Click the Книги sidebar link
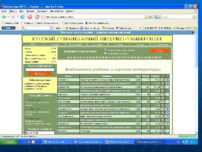Image resolution: width=202 pixels, height=152 pixels. pos(28,49)
